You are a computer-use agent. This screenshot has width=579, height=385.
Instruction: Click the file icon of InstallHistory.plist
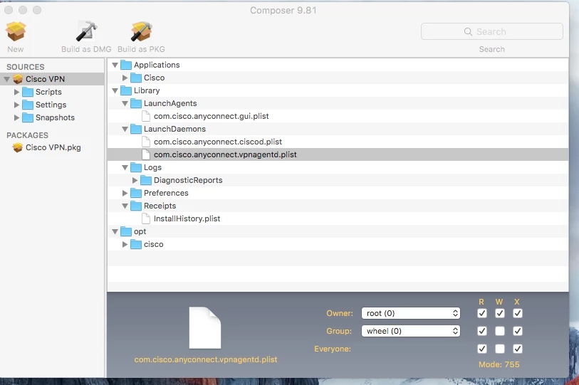146,218
